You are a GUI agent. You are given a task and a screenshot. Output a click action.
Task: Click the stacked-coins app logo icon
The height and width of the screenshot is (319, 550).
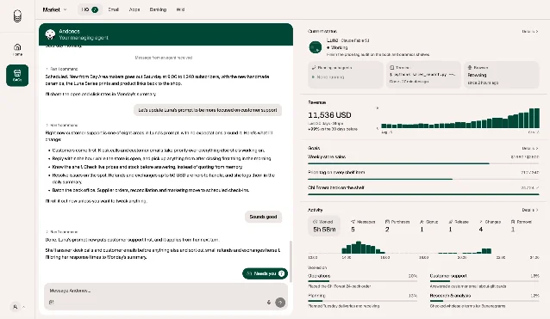coord(17,16)
